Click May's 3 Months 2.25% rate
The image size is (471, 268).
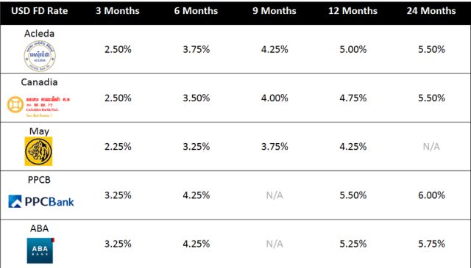coord(118,147)
